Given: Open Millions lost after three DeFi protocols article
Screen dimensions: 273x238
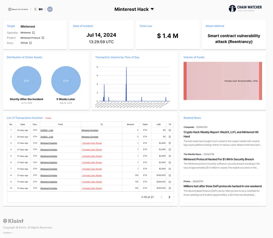Looking at the screenshot, I should coord(222,186).
